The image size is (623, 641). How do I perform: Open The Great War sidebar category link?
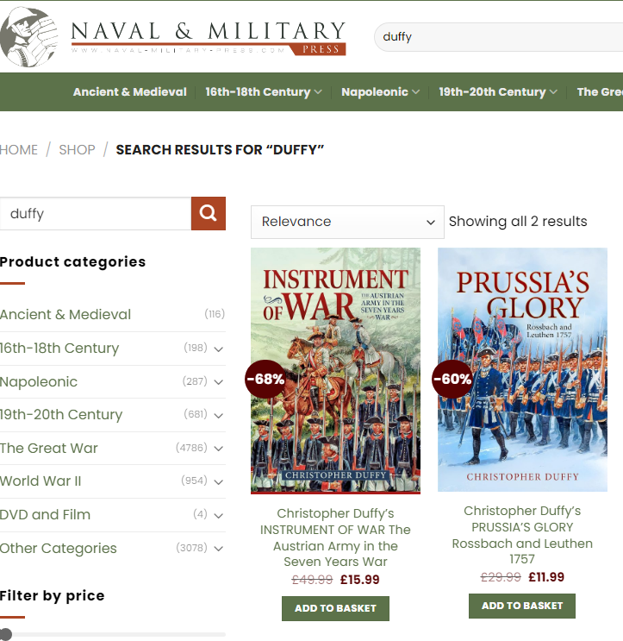point(49,448)
